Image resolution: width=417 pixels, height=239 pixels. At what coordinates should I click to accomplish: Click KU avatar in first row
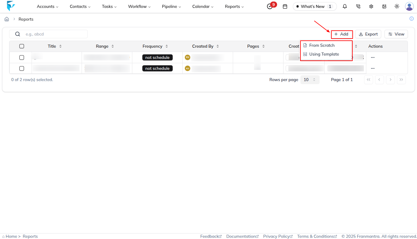click(x=188, y=57)
